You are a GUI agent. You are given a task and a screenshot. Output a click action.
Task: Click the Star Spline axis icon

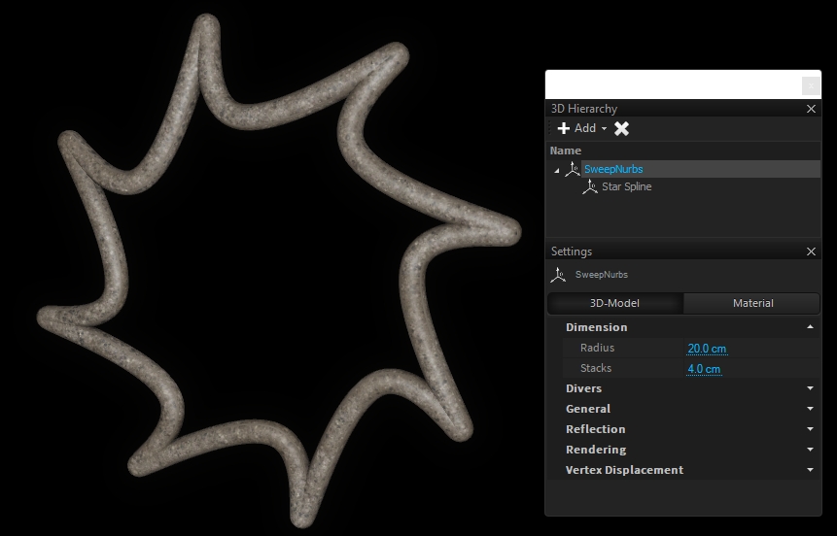[590, 186]
